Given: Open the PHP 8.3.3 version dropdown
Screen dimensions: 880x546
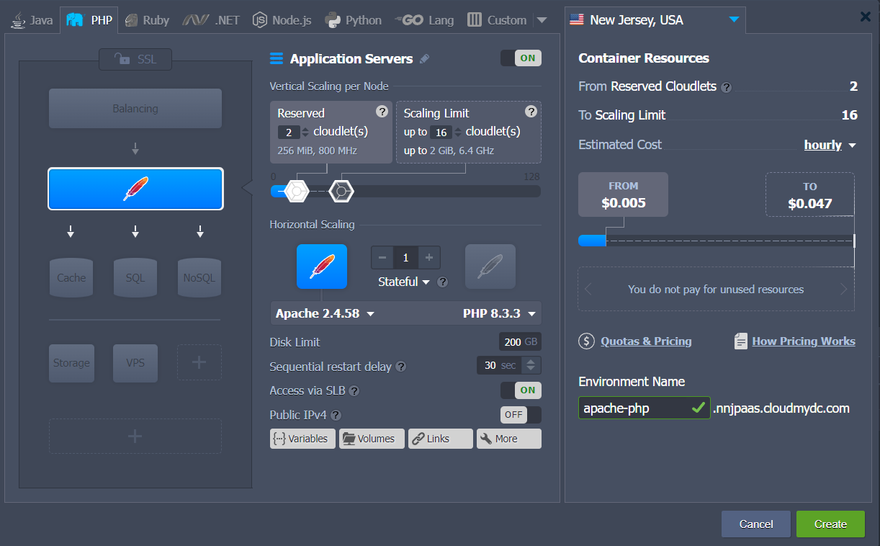Looking at the screenshot, I should (499, 313).
